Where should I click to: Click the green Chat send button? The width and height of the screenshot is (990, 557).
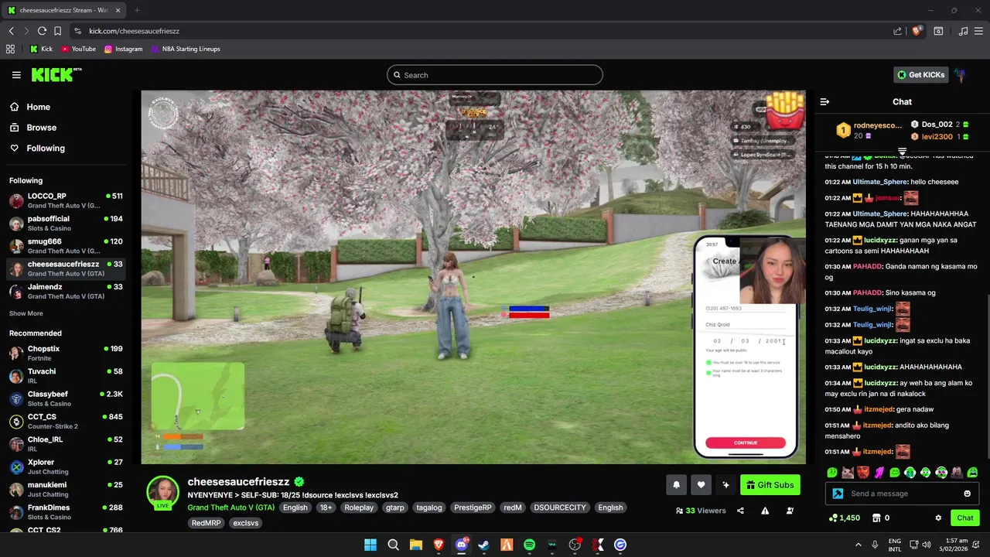(x=964, y=518)
